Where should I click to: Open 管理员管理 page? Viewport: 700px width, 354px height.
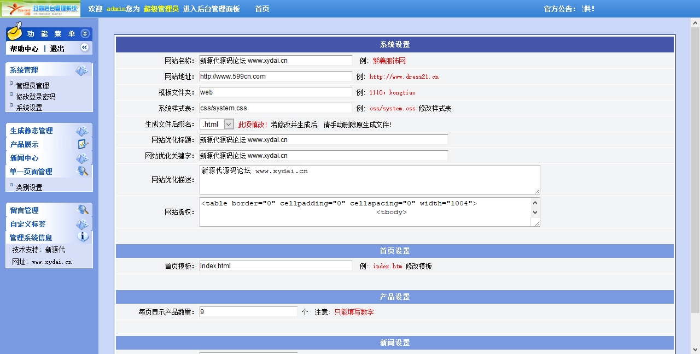coord(32,86)
